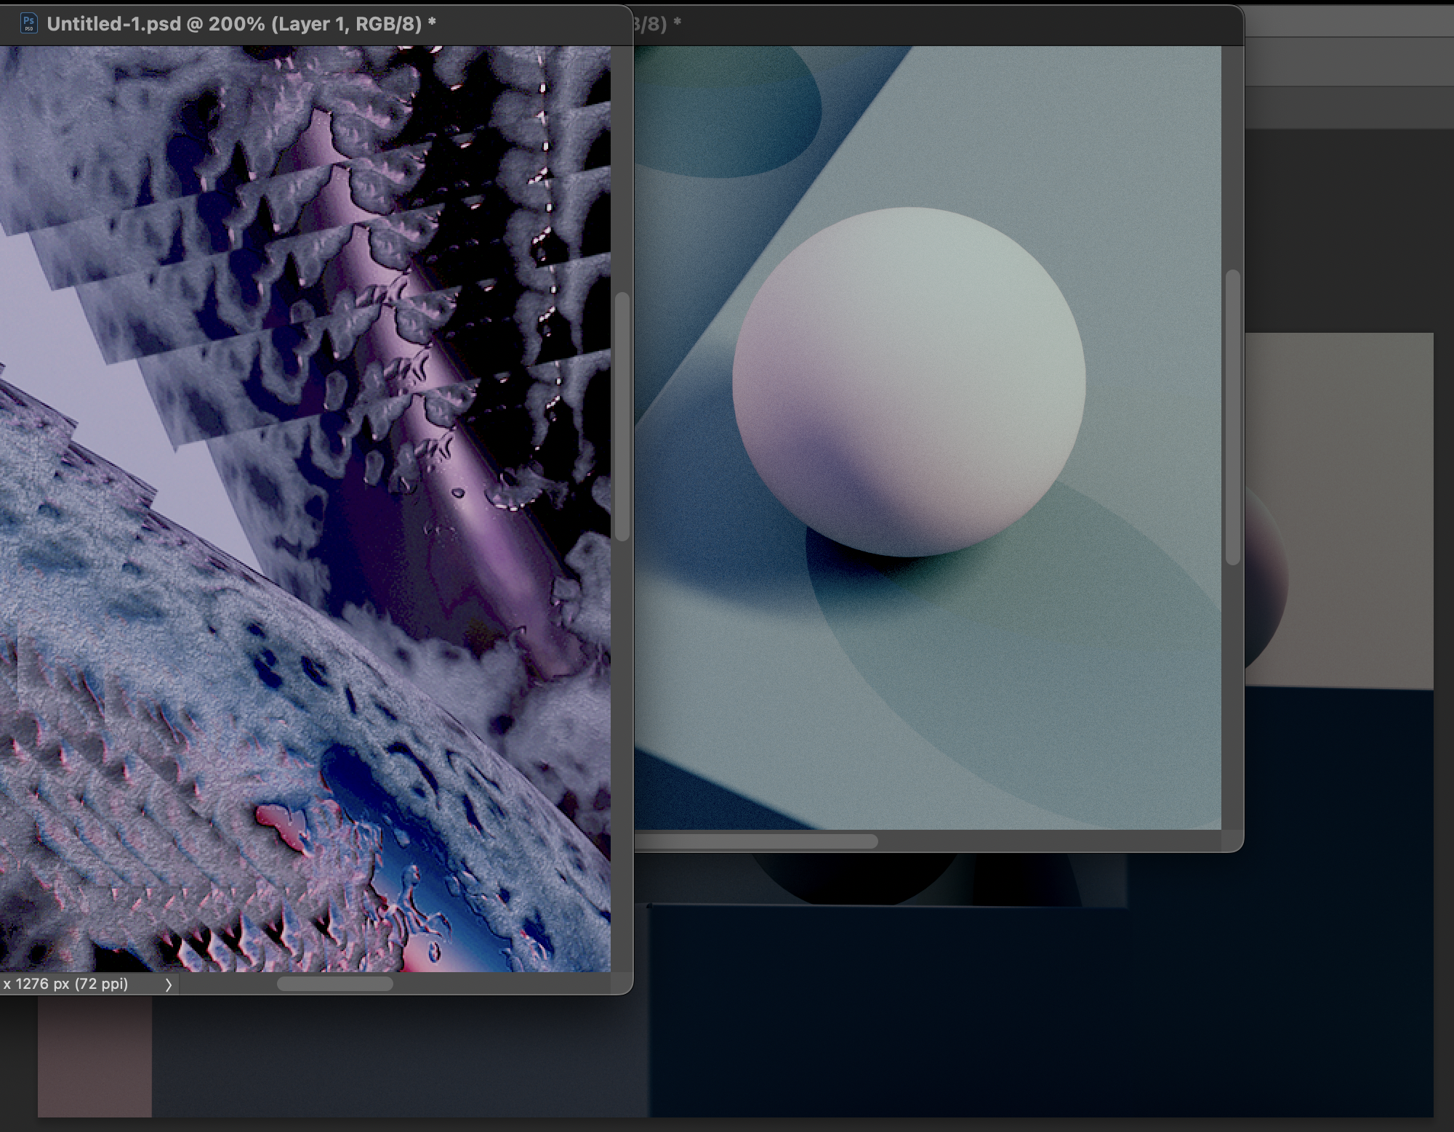Click the pinkish-brown color rectangle at bottom left
Screen dimensions: 1454x1132
[95, 1057]
